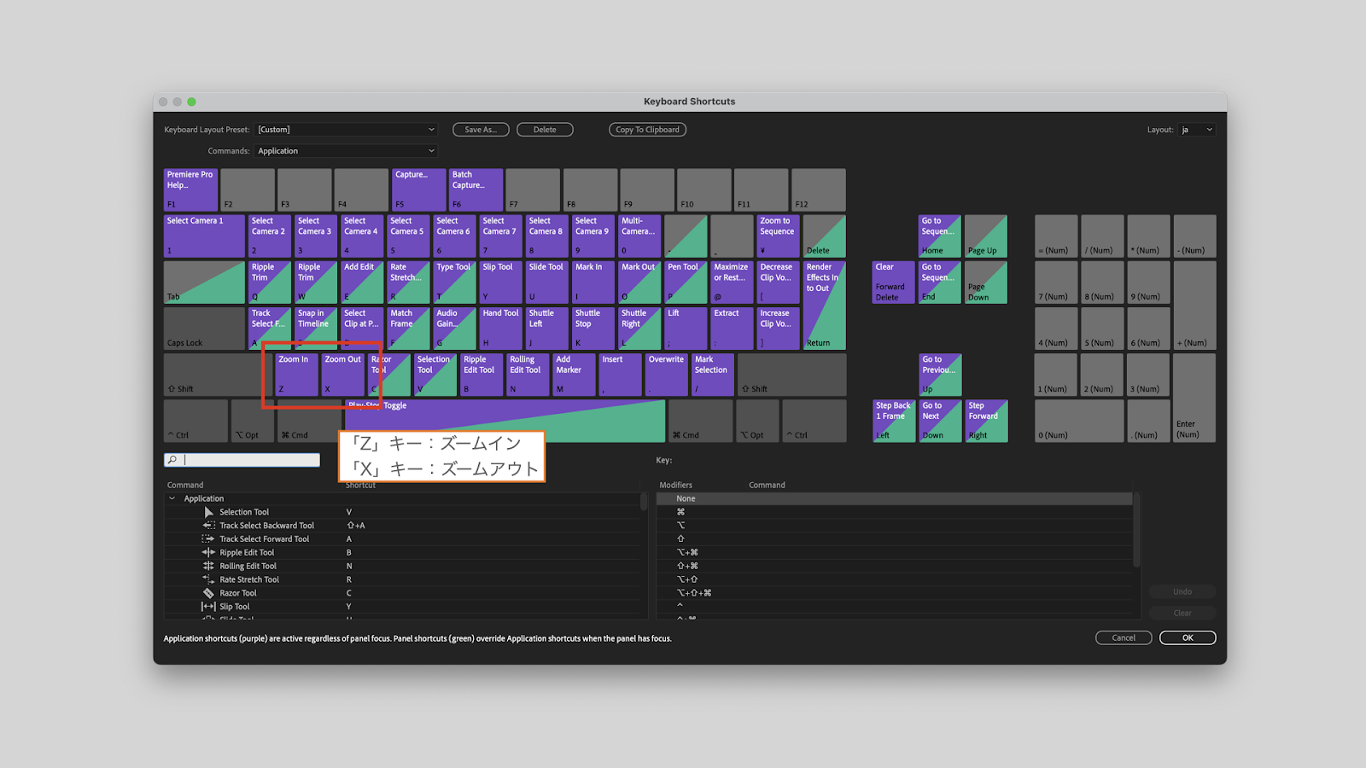The height and width of the screenshot is (768, 1366).
Task: Click the Delete preset button
Action: (x=545, y=130)
